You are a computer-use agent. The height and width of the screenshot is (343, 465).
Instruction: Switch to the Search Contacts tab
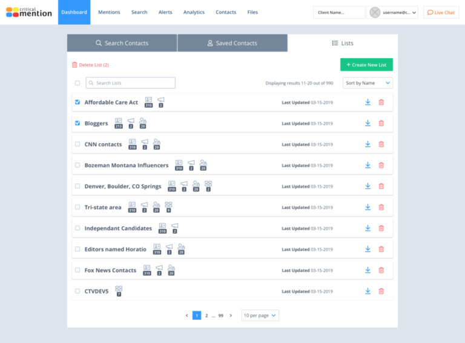(x=122, y=43)
